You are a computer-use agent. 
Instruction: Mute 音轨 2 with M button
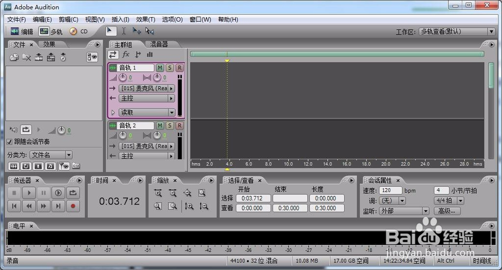point(160,126)
